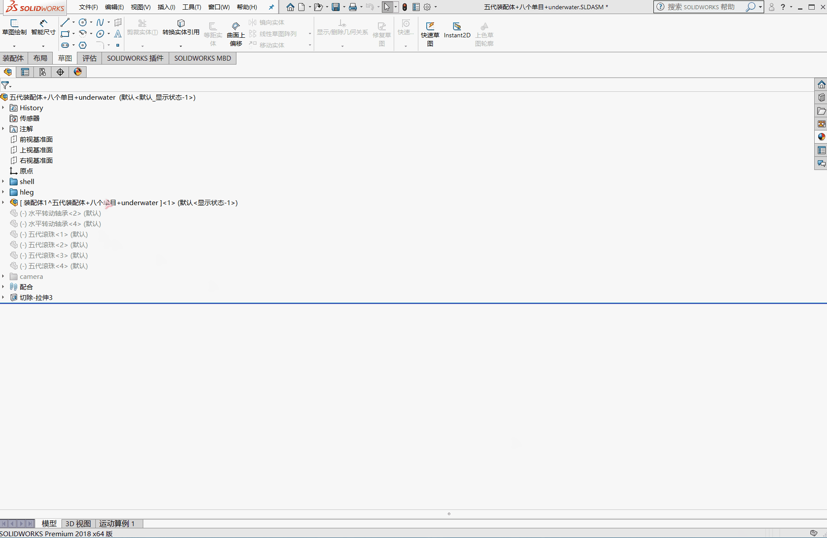This screenshot has height=538, width=827.
Task: Click the New document icon
Action: tap(301, 7)
